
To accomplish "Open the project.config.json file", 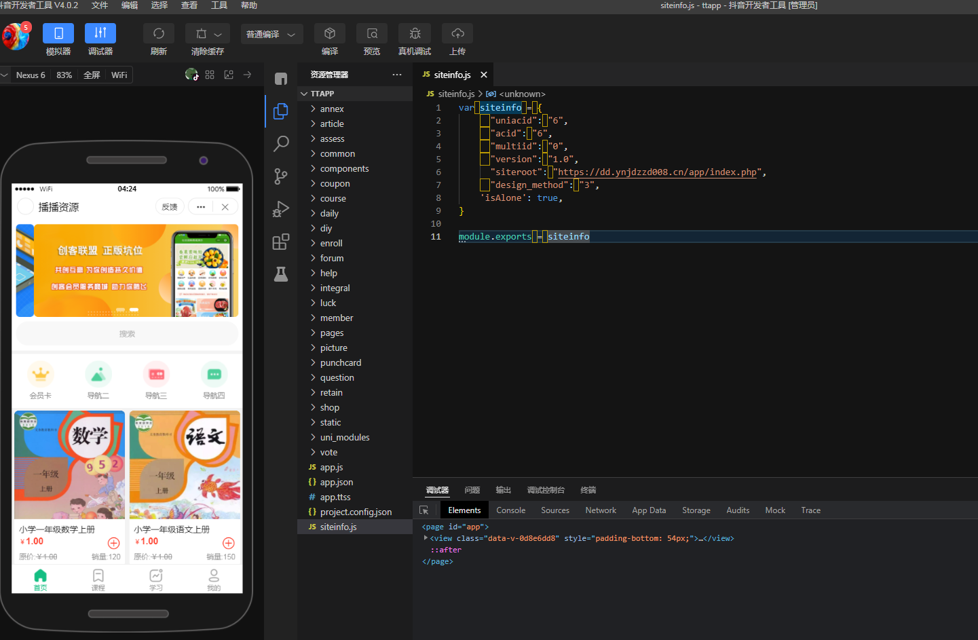I will [355, 512].
